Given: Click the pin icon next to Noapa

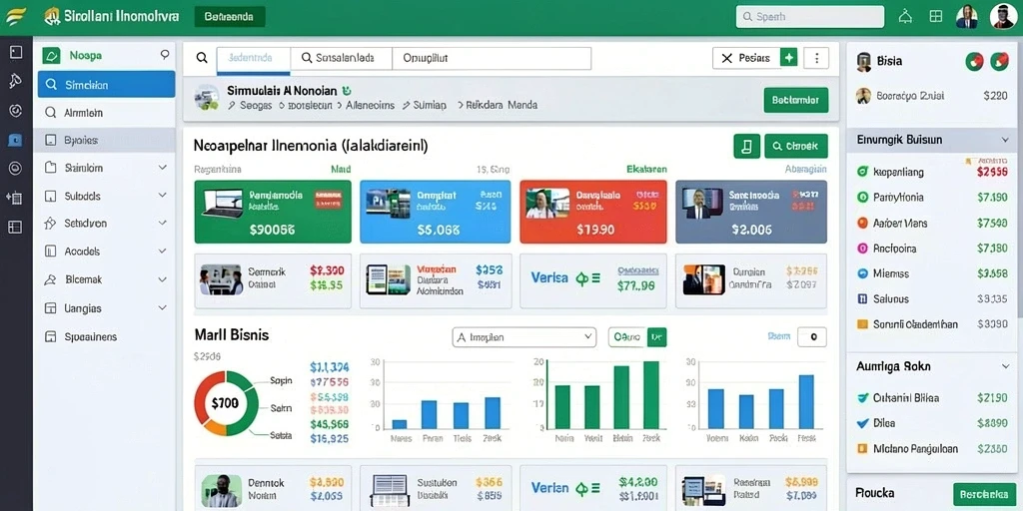Looking at the screenshot, I should pos(165,56).
